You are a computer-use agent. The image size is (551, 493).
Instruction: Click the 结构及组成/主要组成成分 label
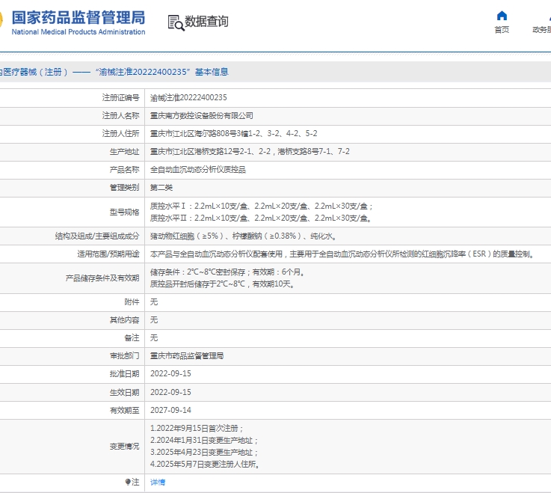coord(97,236)
